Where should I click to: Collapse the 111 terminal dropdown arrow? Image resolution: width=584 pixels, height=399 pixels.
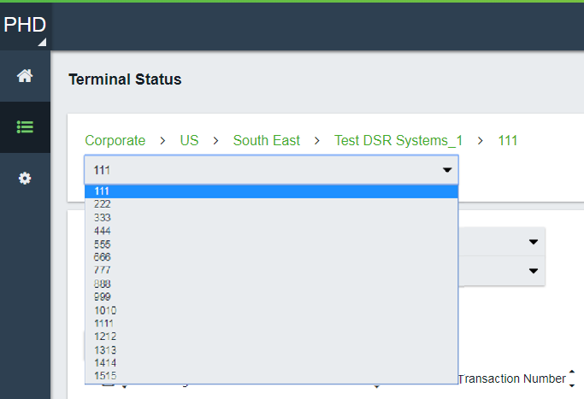click(x=447, y=170)
